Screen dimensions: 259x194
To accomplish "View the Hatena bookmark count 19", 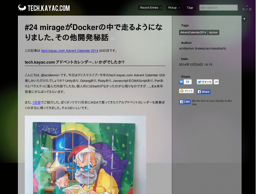I will [187, 82].
